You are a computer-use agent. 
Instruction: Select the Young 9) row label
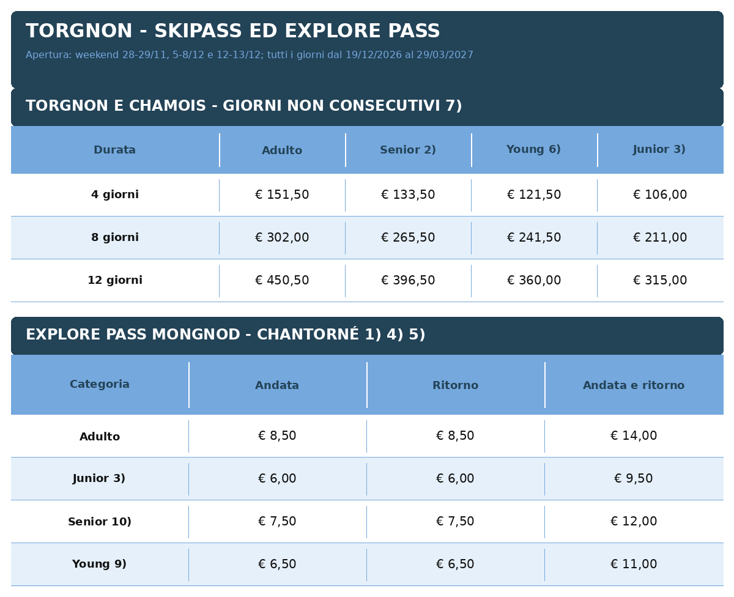[x=100, y=565]
